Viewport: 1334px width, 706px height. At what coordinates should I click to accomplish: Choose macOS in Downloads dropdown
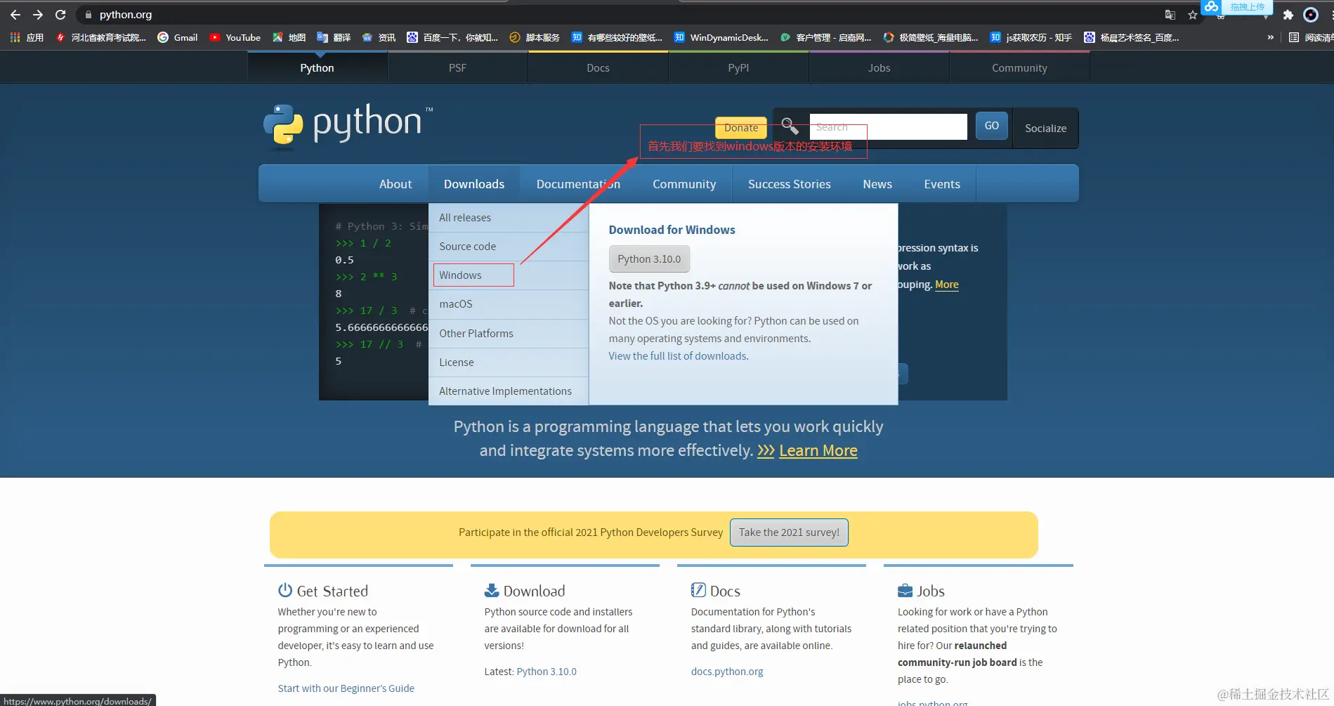coord(509,304)
